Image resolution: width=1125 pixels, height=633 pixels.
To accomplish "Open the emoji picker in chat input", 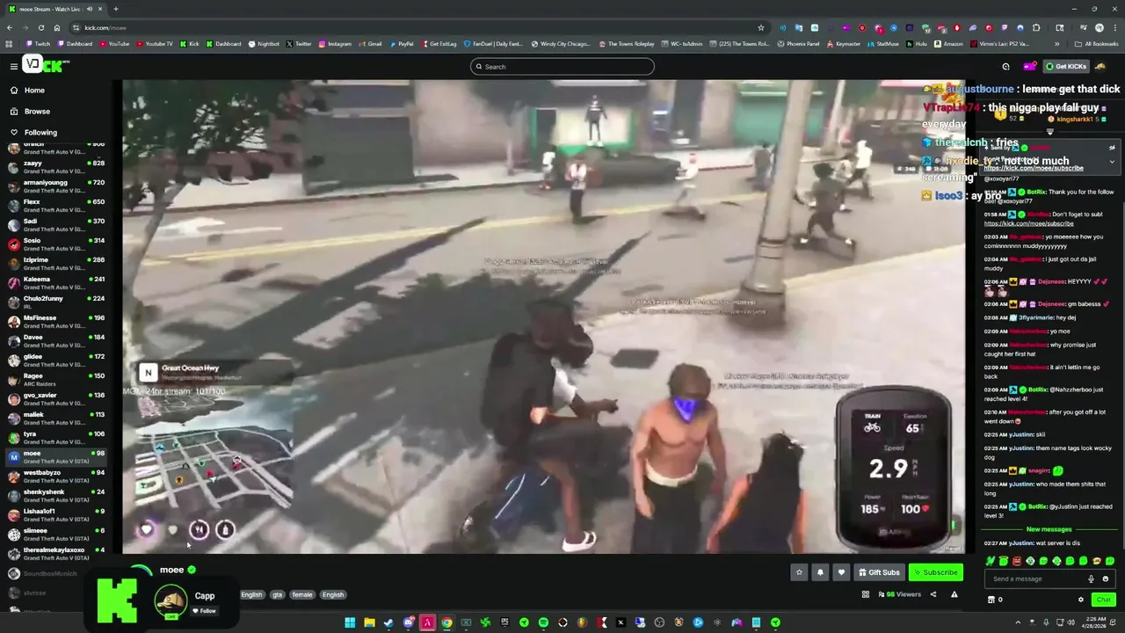I will [1106, 578].
